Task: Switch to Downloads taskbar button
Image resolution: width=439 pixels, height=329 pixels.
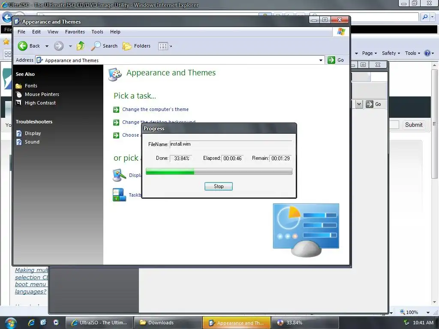Action: pos(168,323)
